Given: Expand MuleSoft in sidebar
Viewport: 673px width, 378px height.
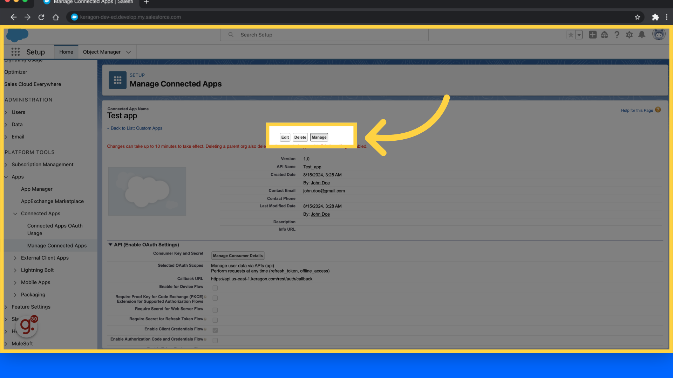Looking at the screenshot, I should pos(6,344).
